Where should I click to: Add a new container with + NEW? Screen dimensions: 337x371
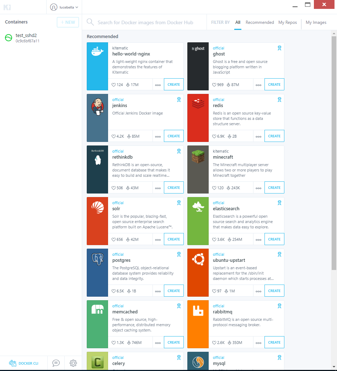tap(68, 22)
